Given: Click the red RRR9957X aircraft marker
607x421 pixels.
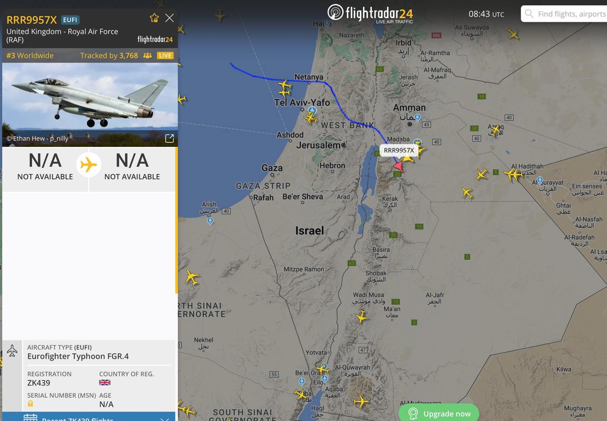Looking at the screenshot, I should coord(398,166).
